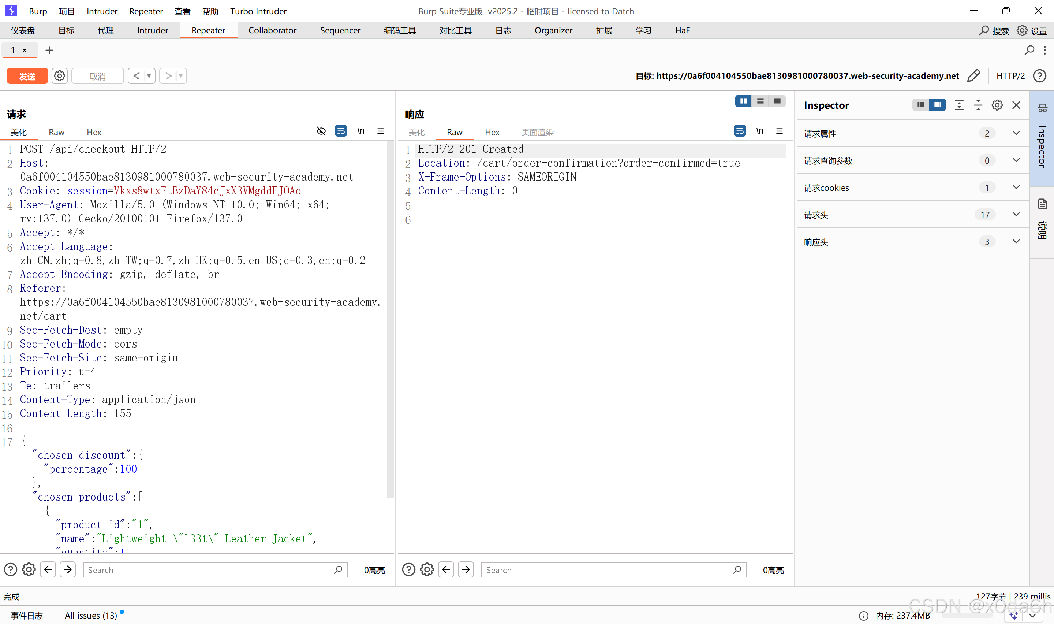Click expand all sections icon in Inspector
This screenshot has width=1054, height=624.
[959, 105]
